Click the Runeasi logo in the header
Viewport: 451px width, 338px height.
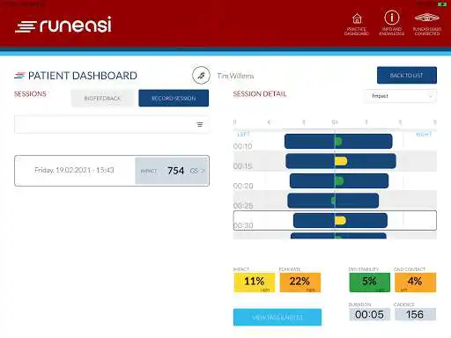(63, 25)
